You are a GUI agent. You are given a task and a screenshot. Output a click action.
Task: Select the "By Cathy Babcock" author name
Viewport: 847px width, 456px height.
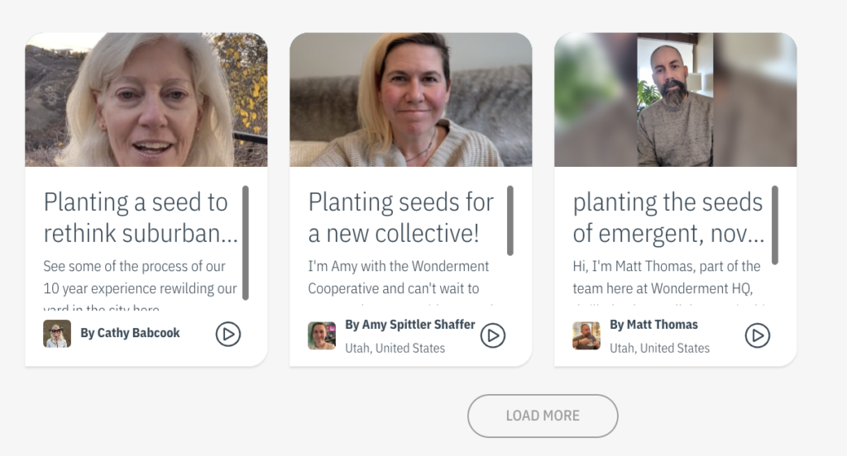click(130, 333)
